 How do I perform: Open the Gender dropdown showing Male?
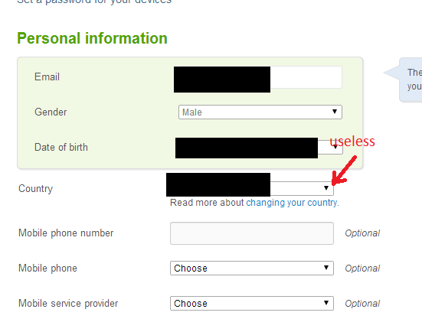(260, 112)
